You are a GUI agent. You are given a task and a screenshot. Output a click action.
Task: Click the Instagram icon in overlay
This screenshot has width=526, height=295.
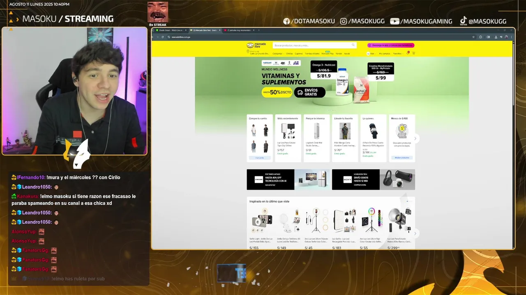(344, 21)
